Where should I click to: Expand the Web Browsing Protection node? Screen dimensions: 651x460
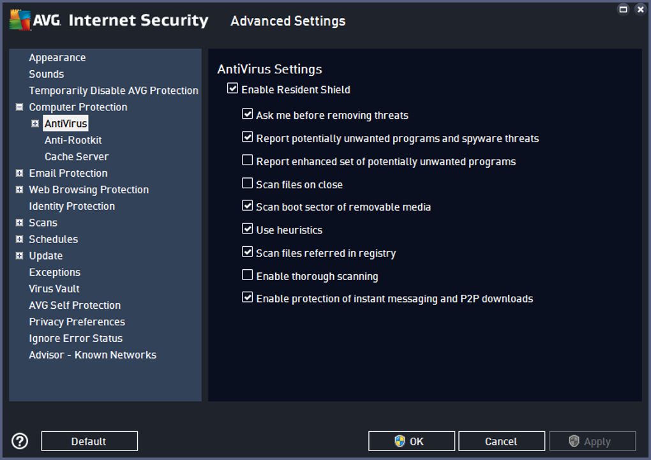coord(20,190)
